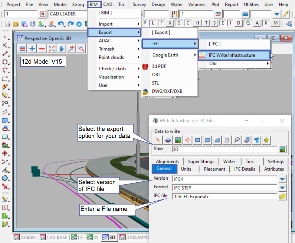Open the Version dropdown arrow
The width and height of the screenshot is (295, 243).
coord(282,179)
